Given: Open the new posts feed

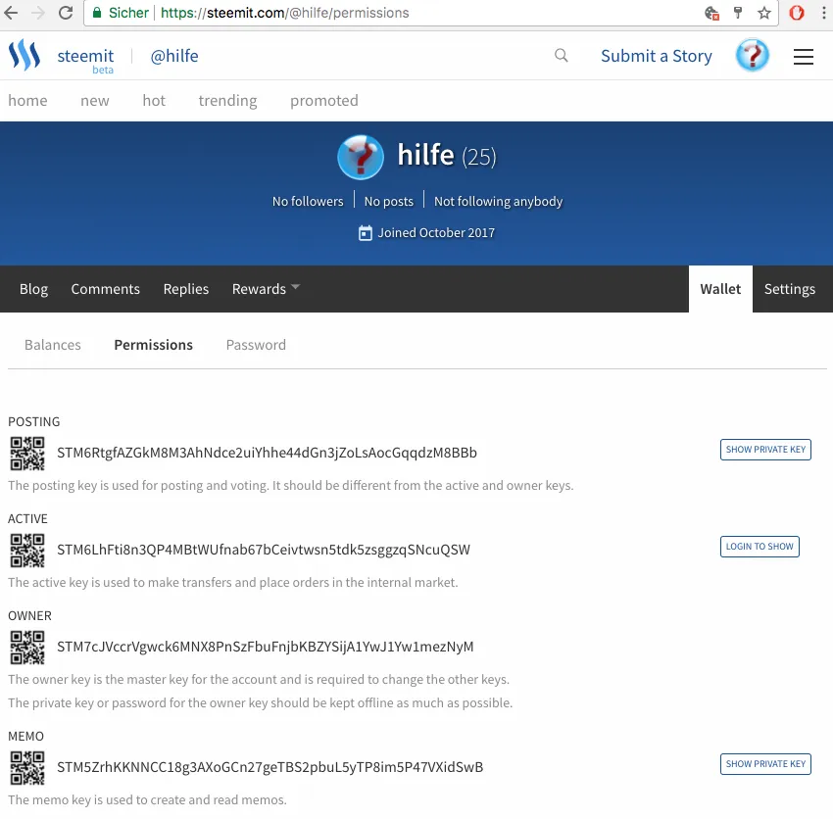Looking at the screenshot, I should coord(94,100).
